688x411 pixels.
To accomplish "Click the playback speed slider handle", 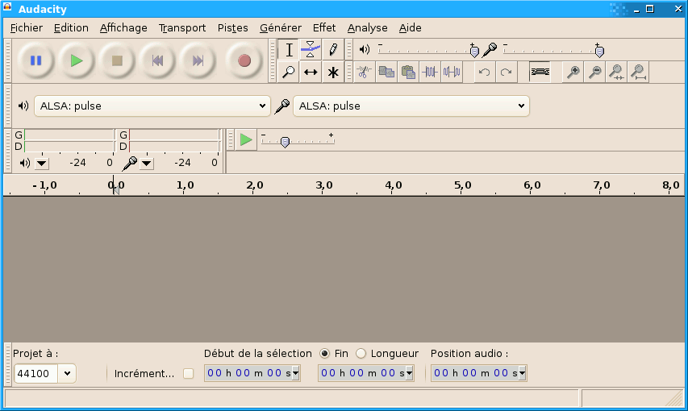I will [285, 142].
